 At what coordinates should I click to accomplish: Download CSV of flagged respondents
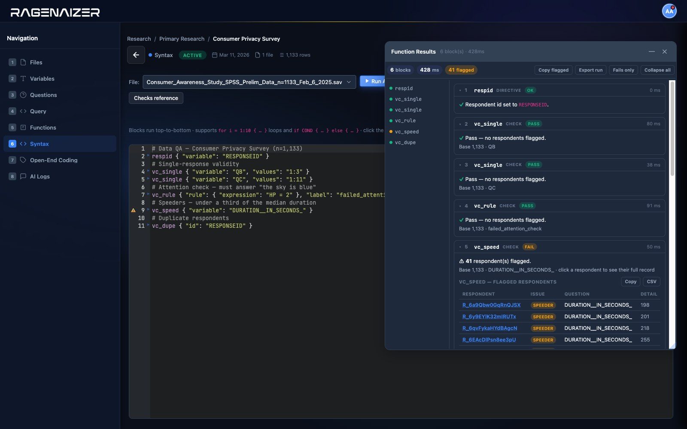click(x=651, y=281)
